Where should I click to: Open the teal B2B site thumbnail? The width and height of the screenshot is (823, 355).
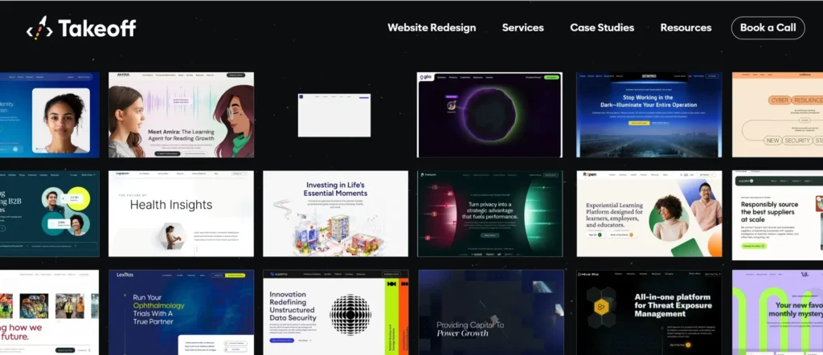(x=49, y=214)
